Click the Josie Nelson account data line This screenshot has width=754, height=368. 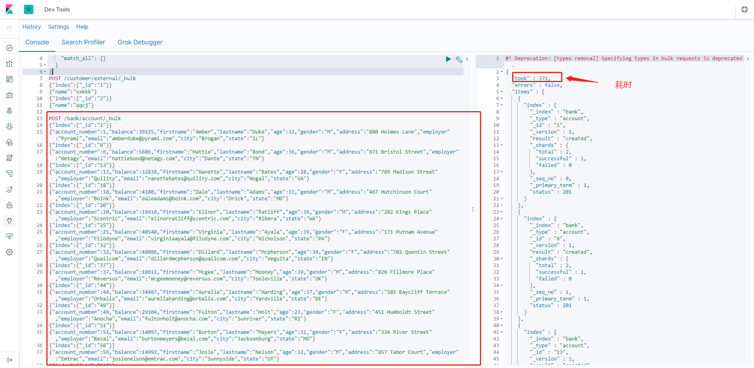(x=254, y=355)
